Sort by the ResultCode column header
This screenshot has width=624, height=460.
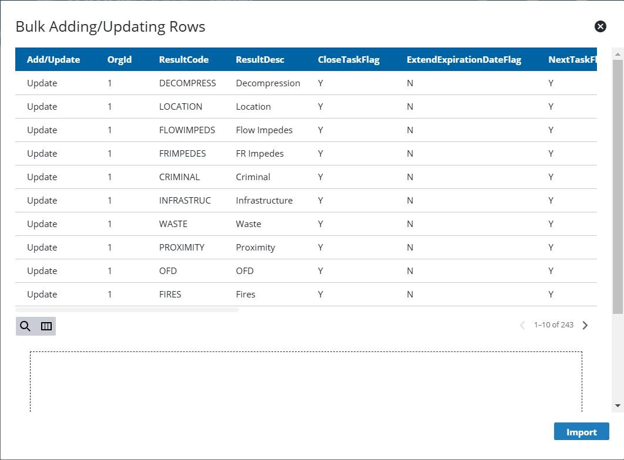click(183, 59)
